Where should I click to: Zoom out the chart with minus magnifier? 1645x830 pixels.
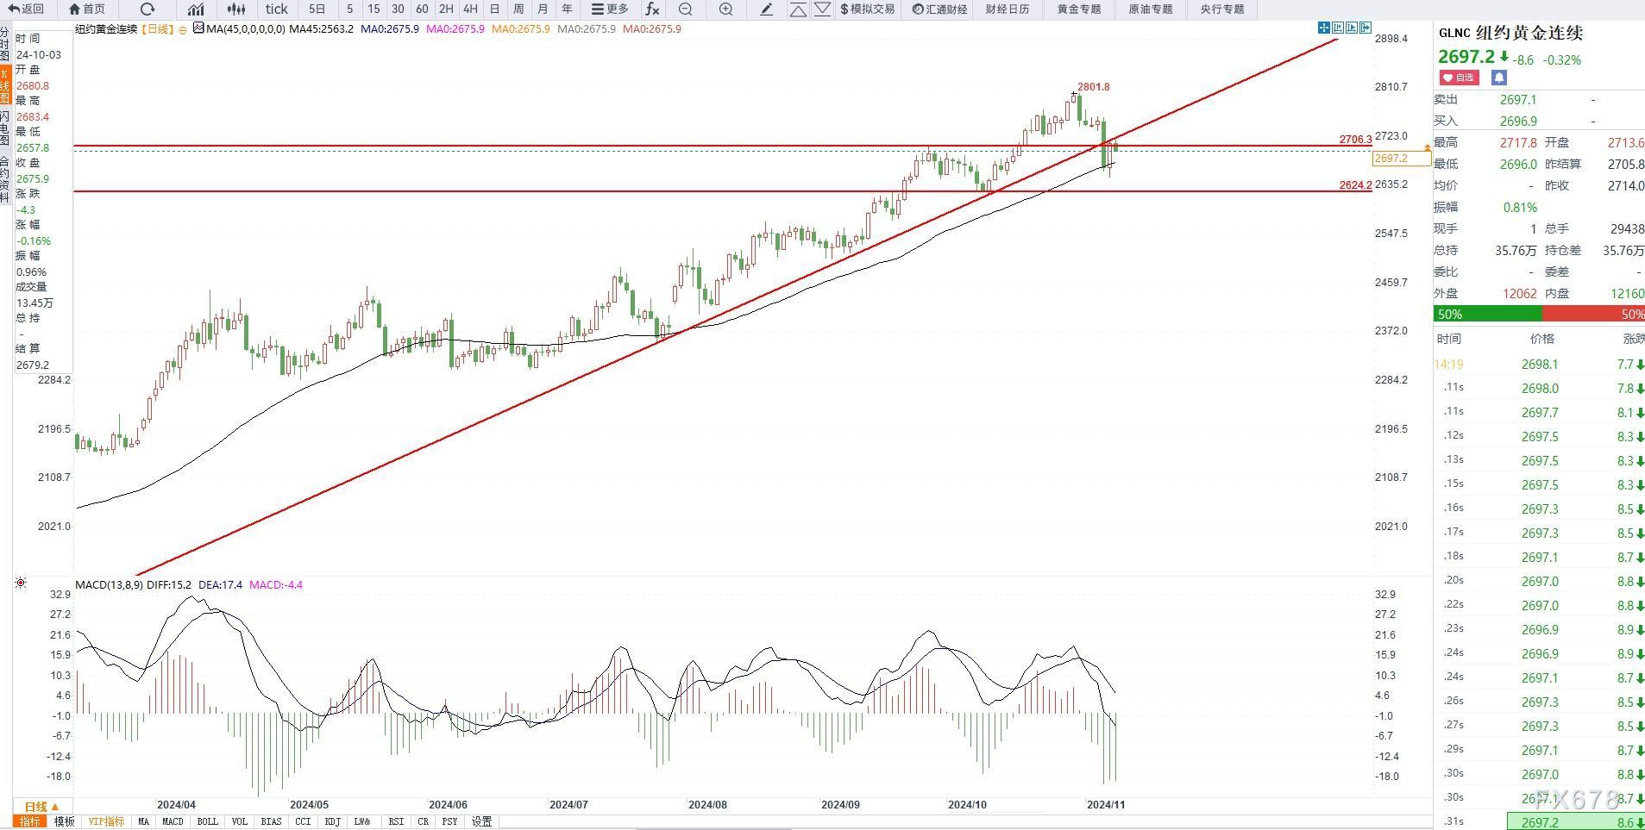686,9
